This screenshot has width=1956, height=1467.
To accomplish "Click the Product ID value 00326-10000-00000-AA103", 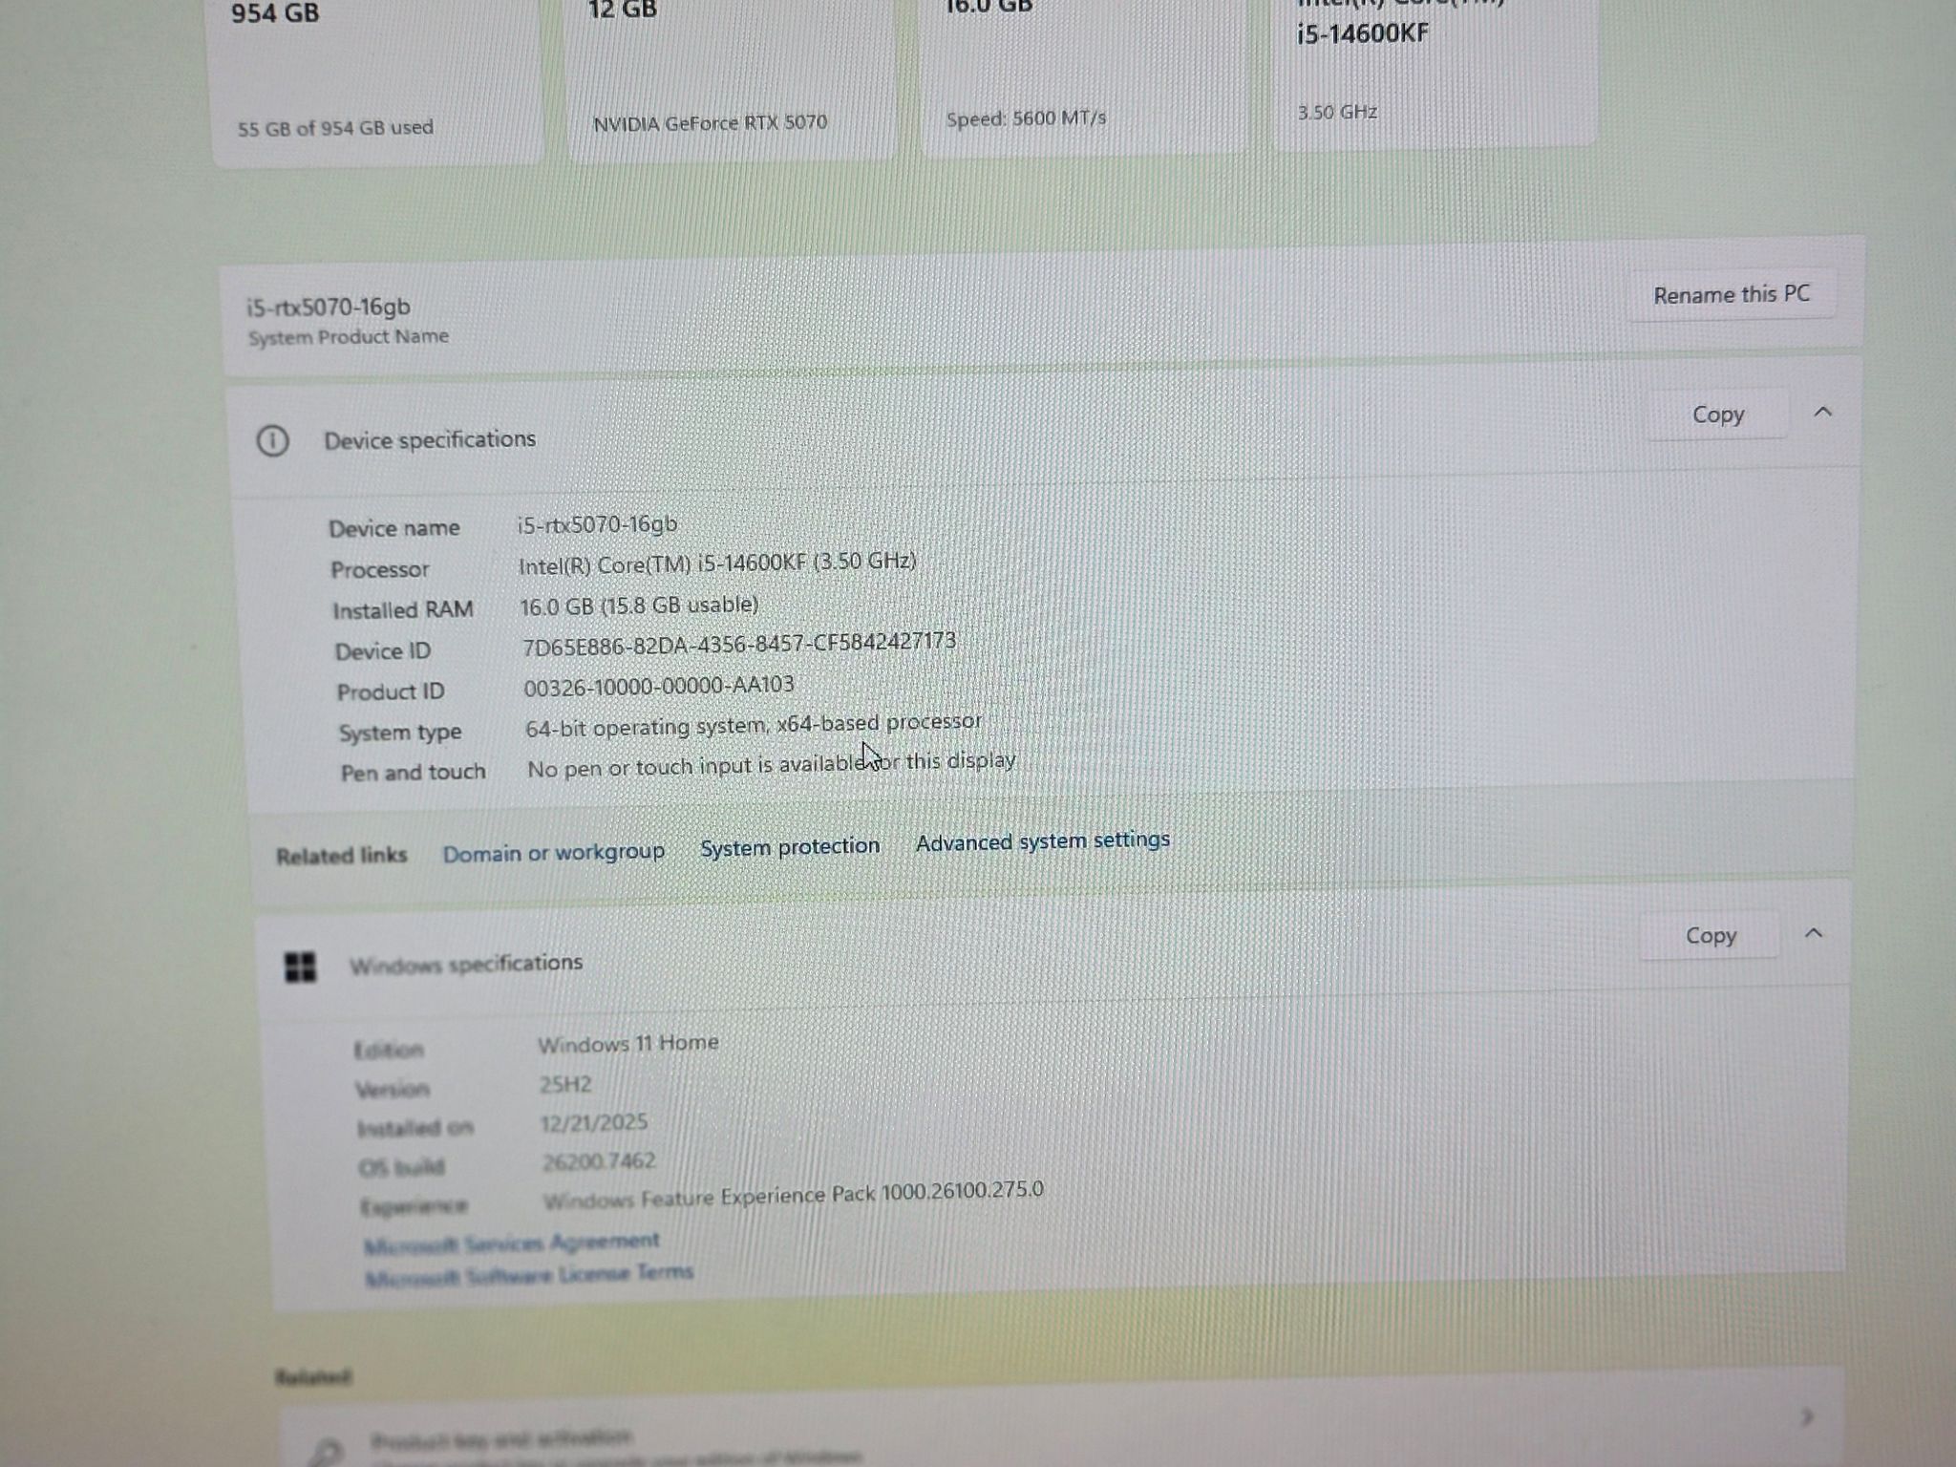I will click(659, 687).
